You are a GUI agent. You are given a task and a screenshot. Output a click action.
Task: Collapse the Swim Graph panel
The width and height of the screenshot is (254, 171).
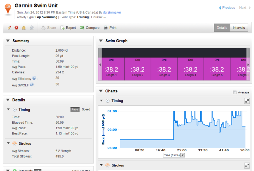[x=101, y=41]
